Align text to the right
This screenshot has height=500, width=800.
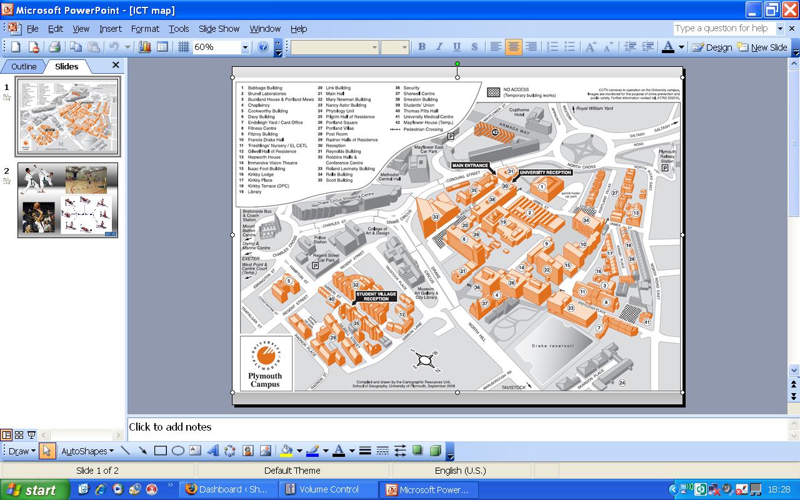(x=531, y=47)
